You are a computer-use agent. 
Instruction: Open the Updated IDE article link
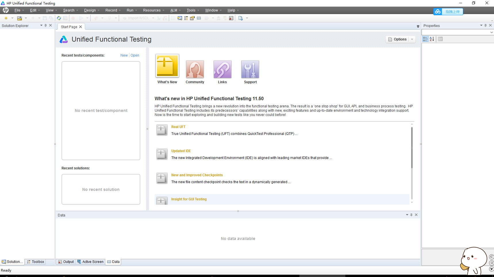click(x=181, y=151)
